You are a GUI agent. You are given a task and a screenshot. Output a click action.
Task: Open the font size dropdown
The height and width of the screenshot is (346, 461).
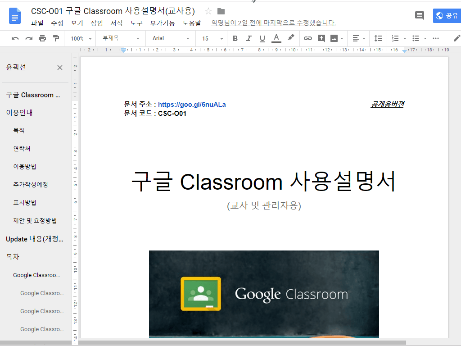click(210, 38)
